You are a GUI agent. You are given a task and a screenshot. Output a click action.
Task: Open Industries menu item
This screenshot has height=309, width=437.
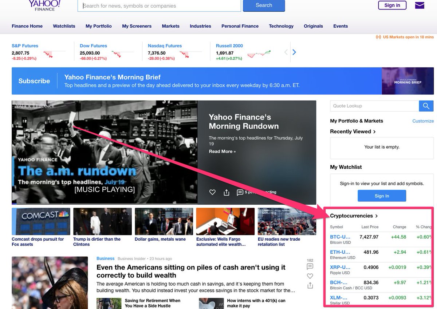pos(200,26)
